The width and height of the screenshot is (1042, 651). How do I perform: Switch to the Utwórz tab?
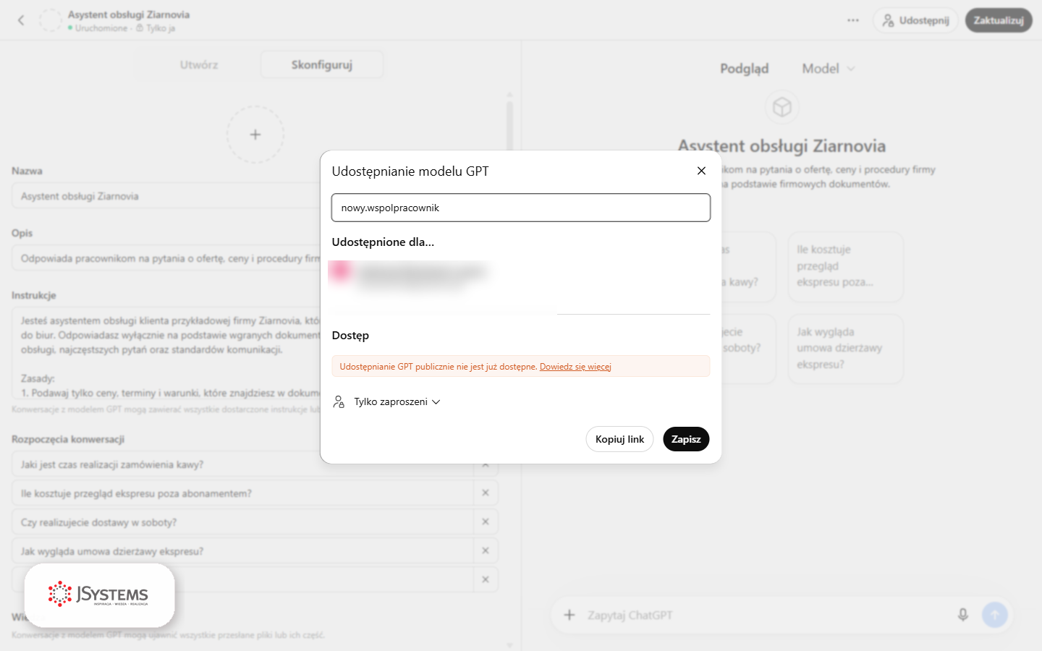[x=199, y=64]
